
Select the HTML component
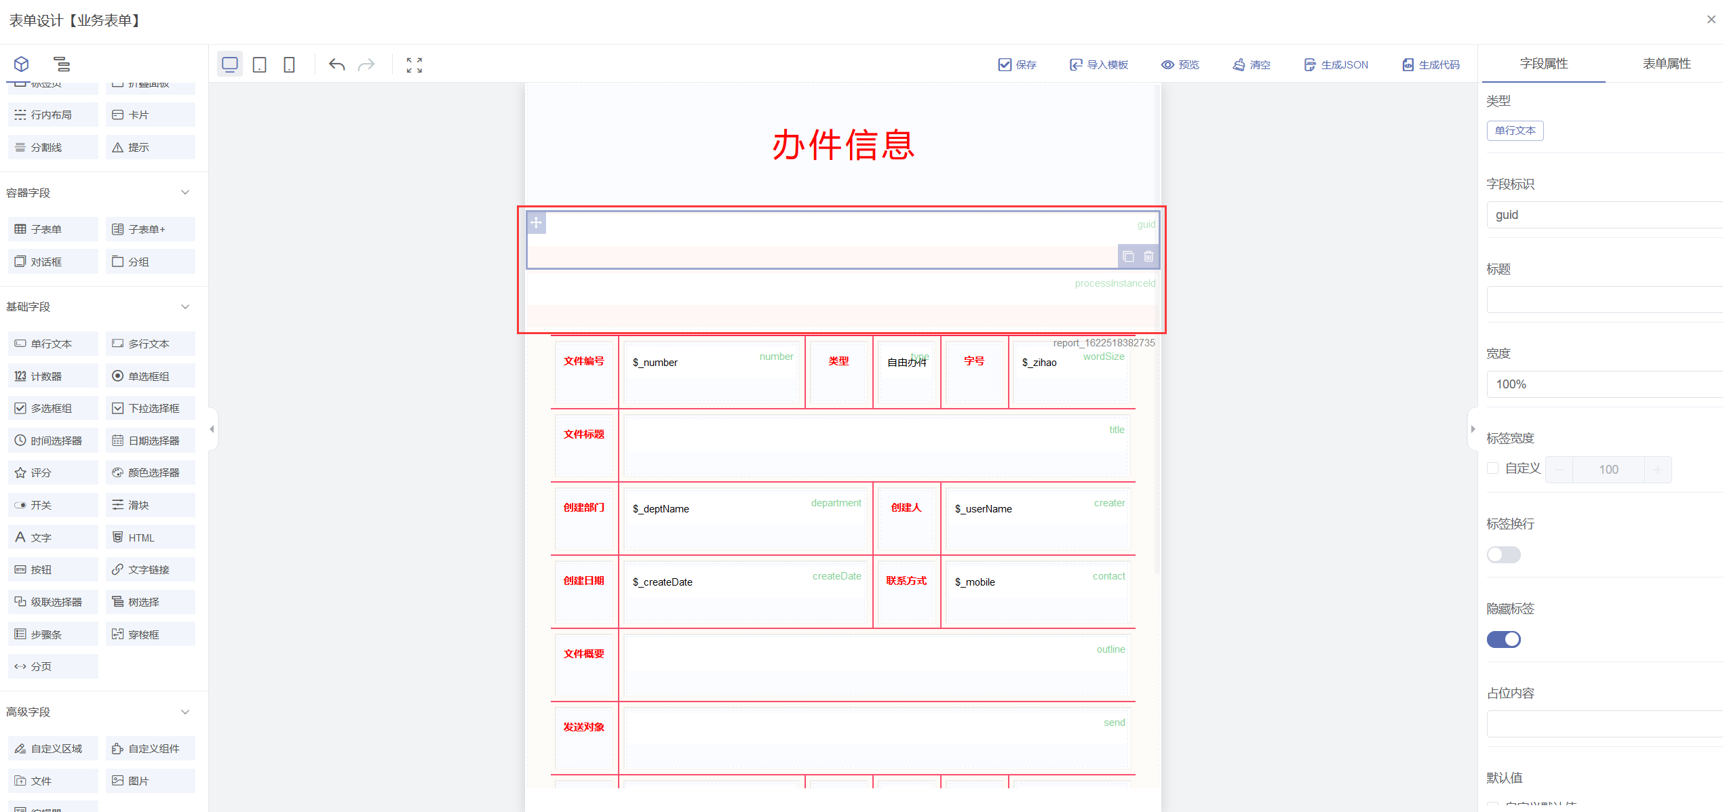[x=151, y=537]
